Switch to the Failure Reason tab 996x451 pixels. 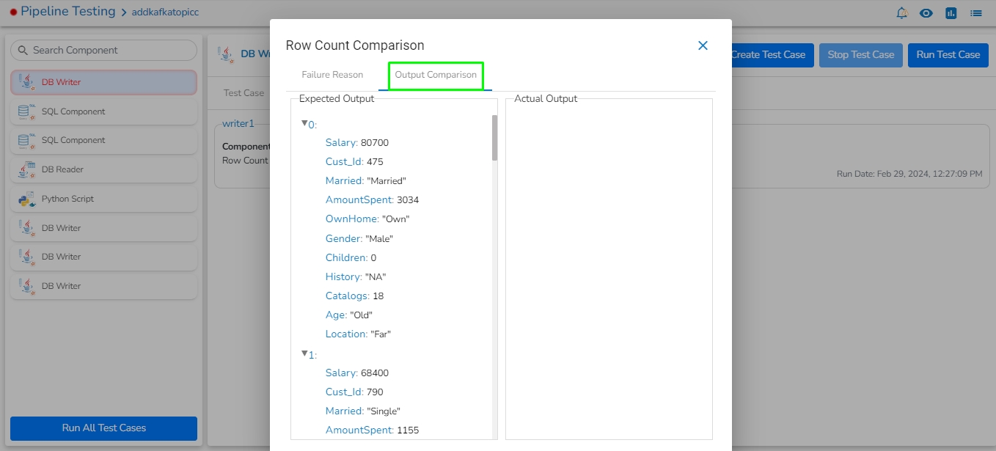332,75
